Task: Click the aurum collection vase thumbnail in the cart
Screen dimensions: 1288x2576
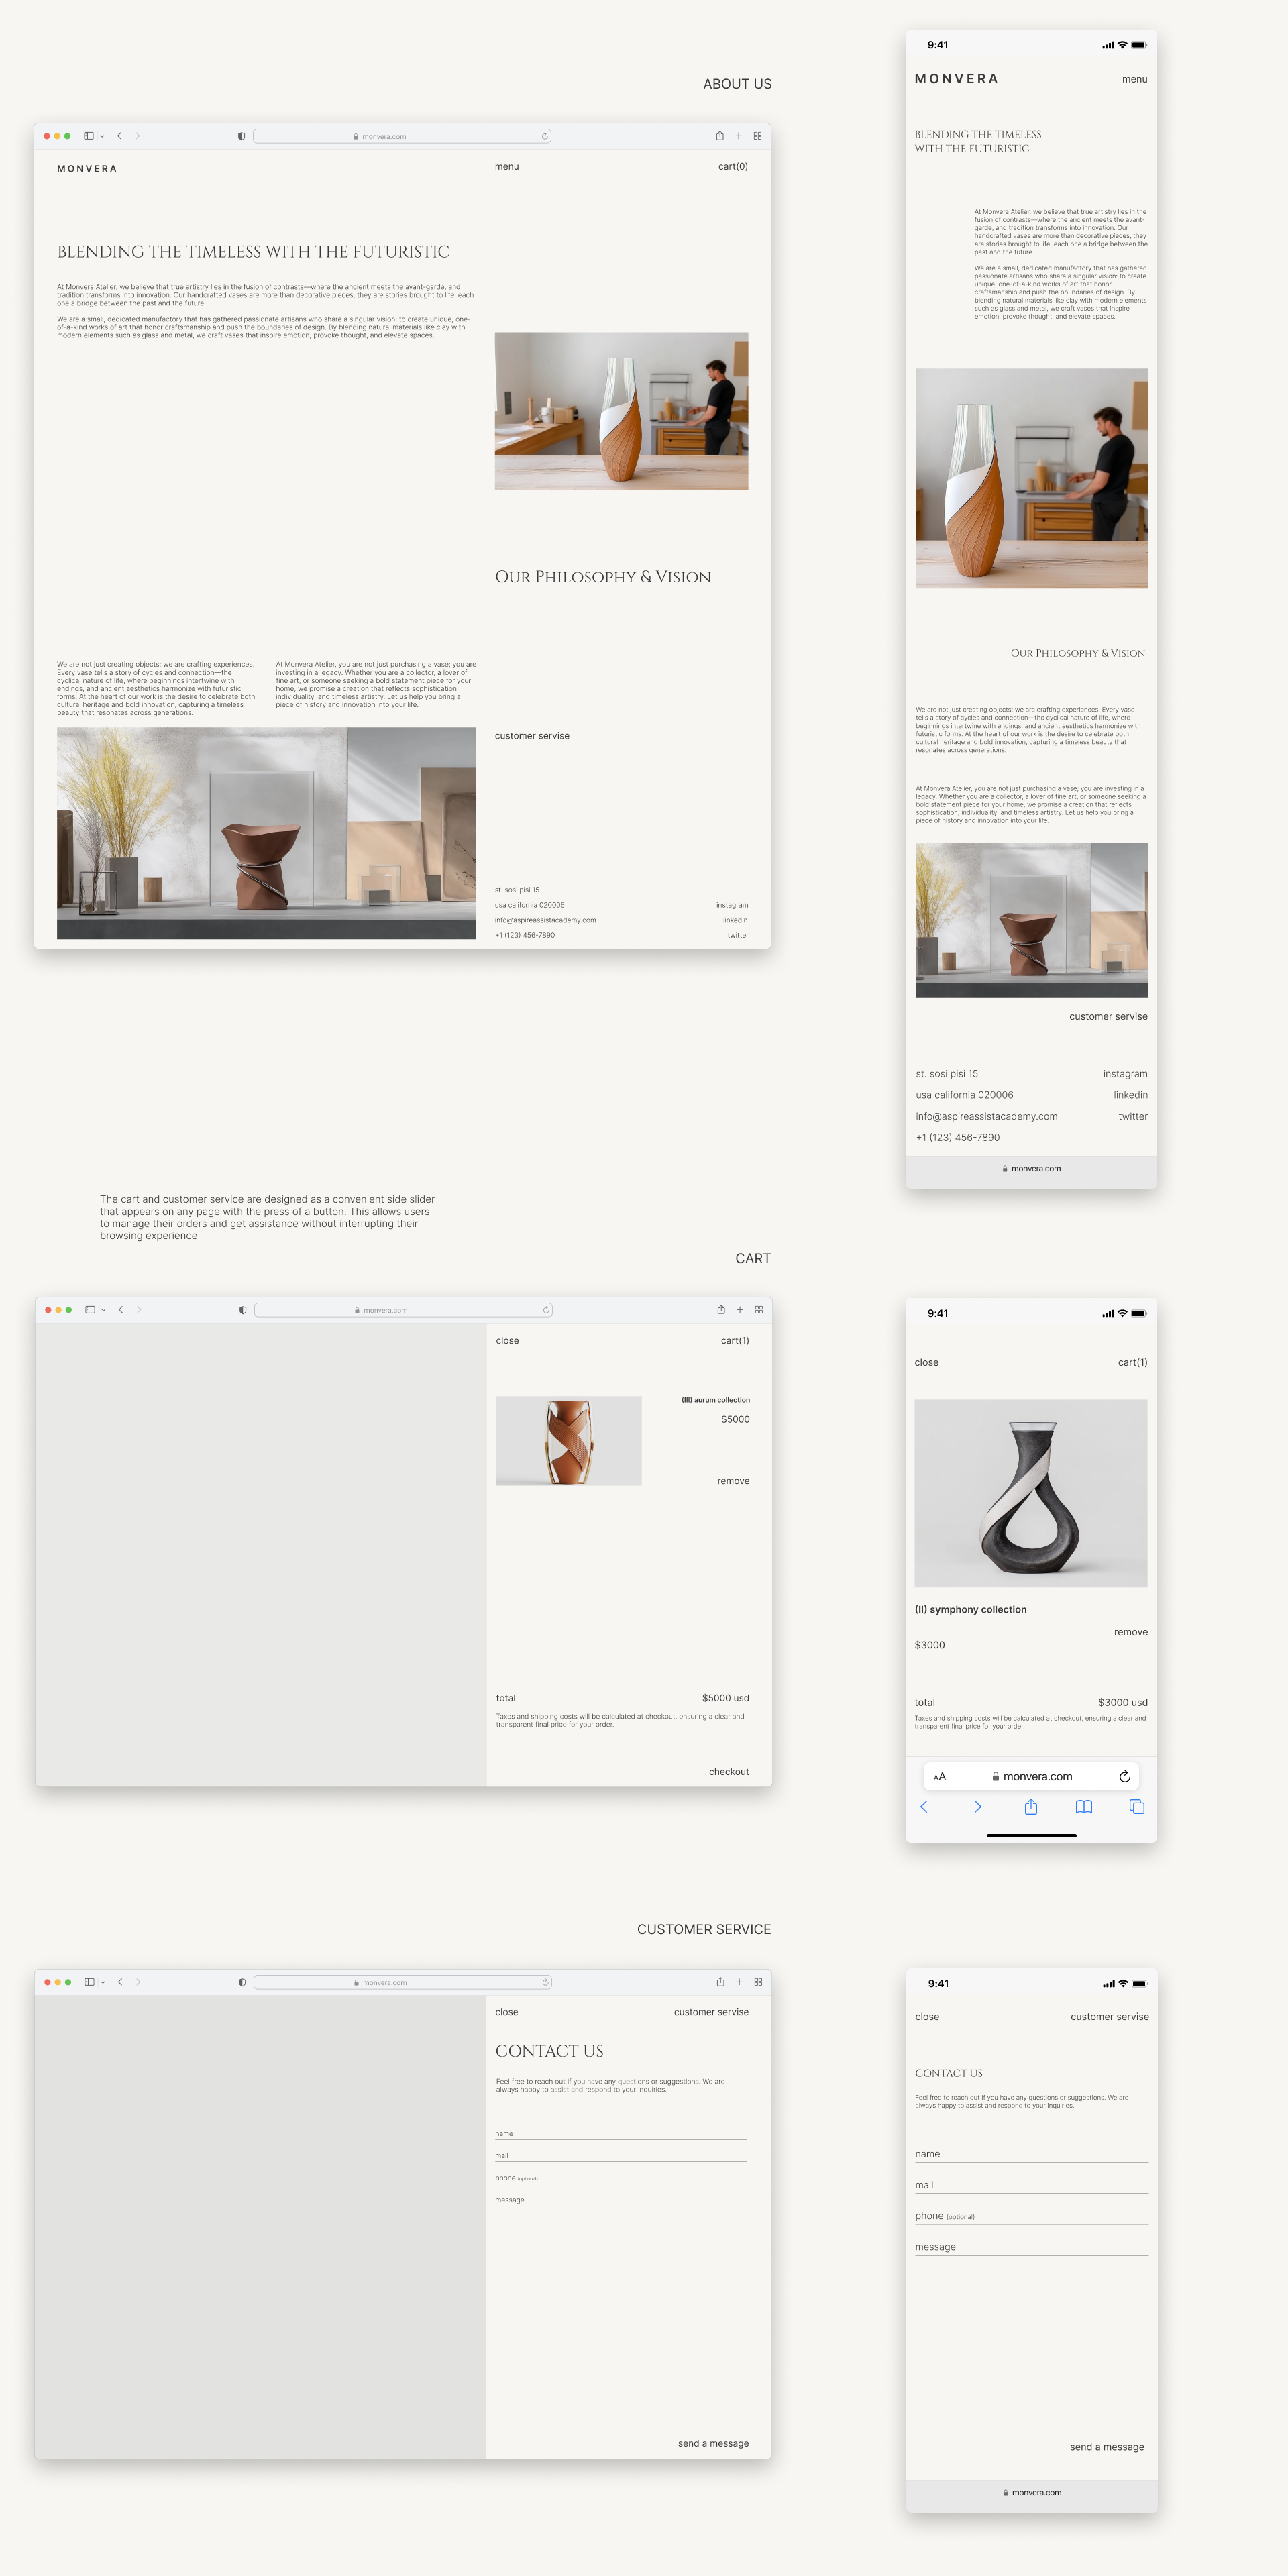Action: coord(568,1440)
